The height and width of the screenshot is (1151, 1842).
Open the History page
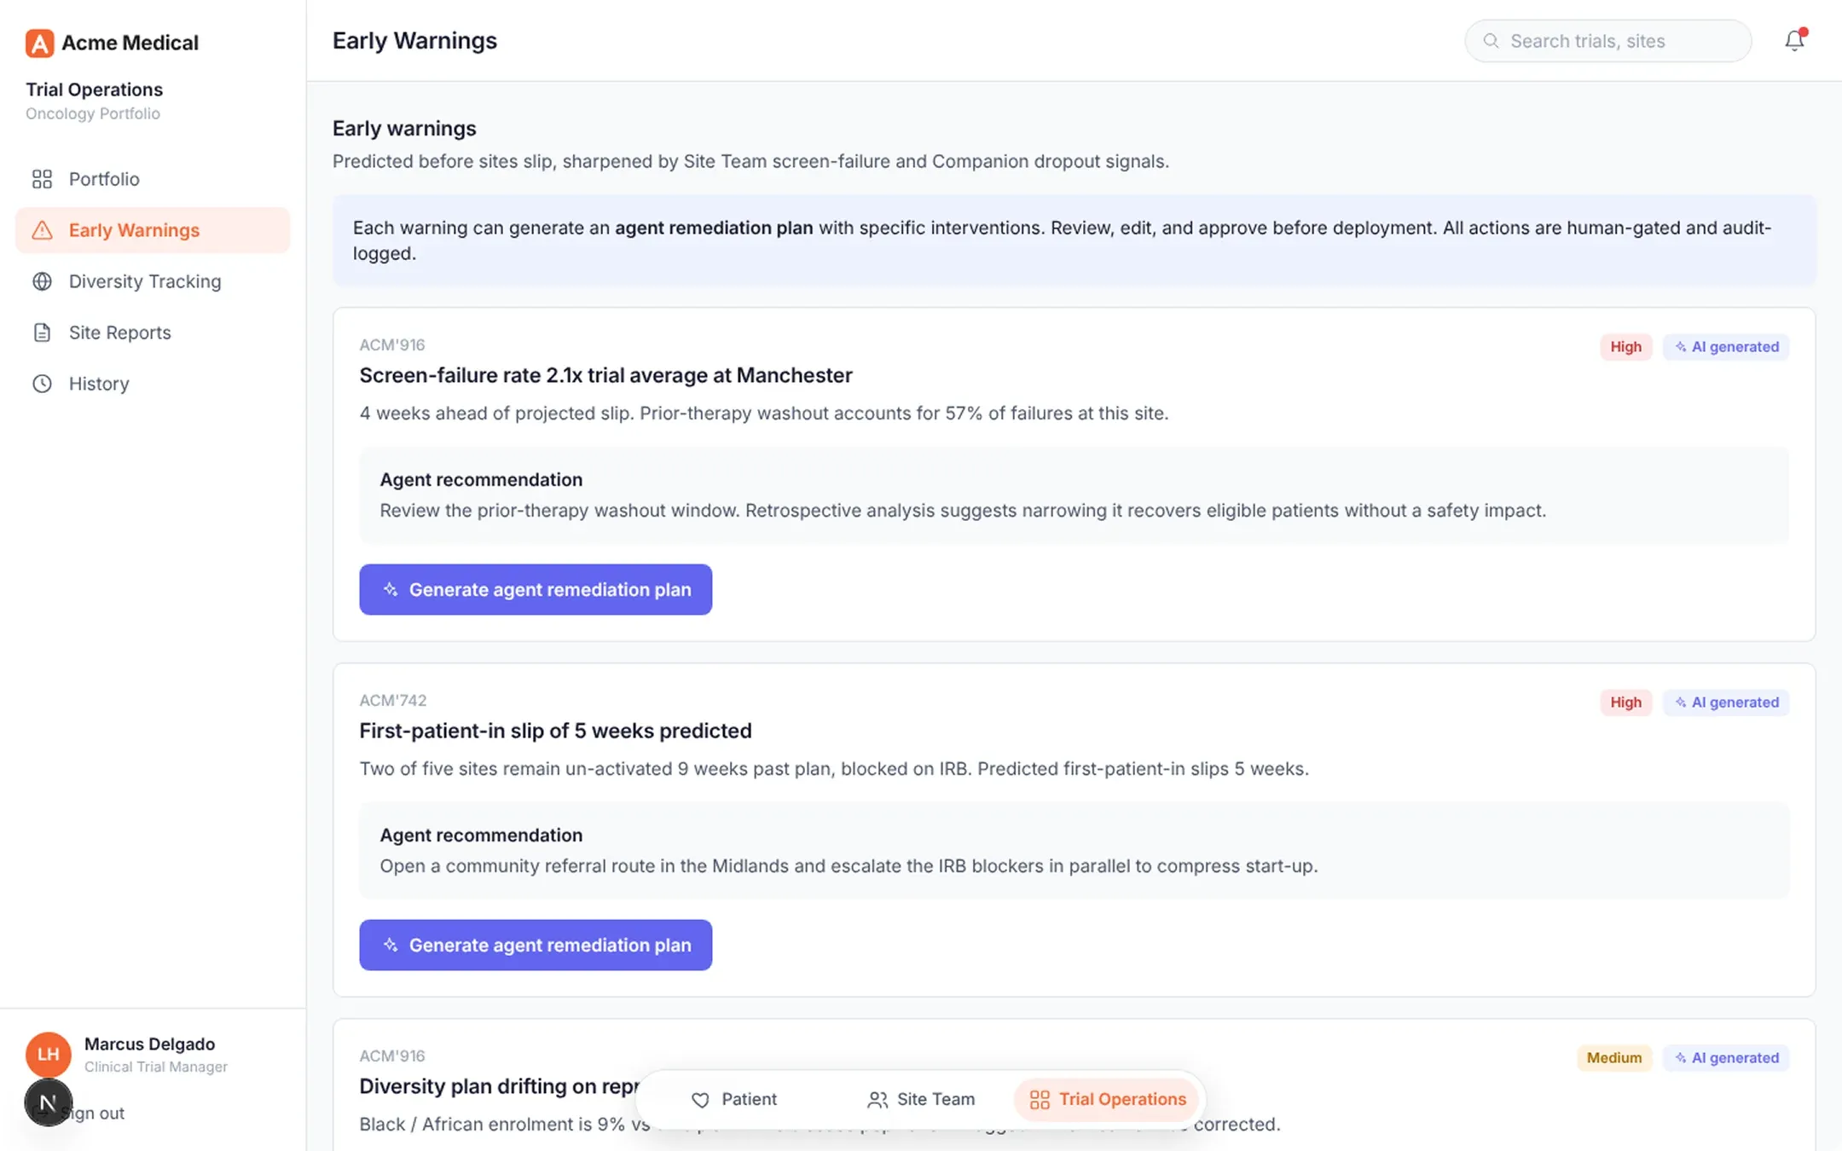153,384
